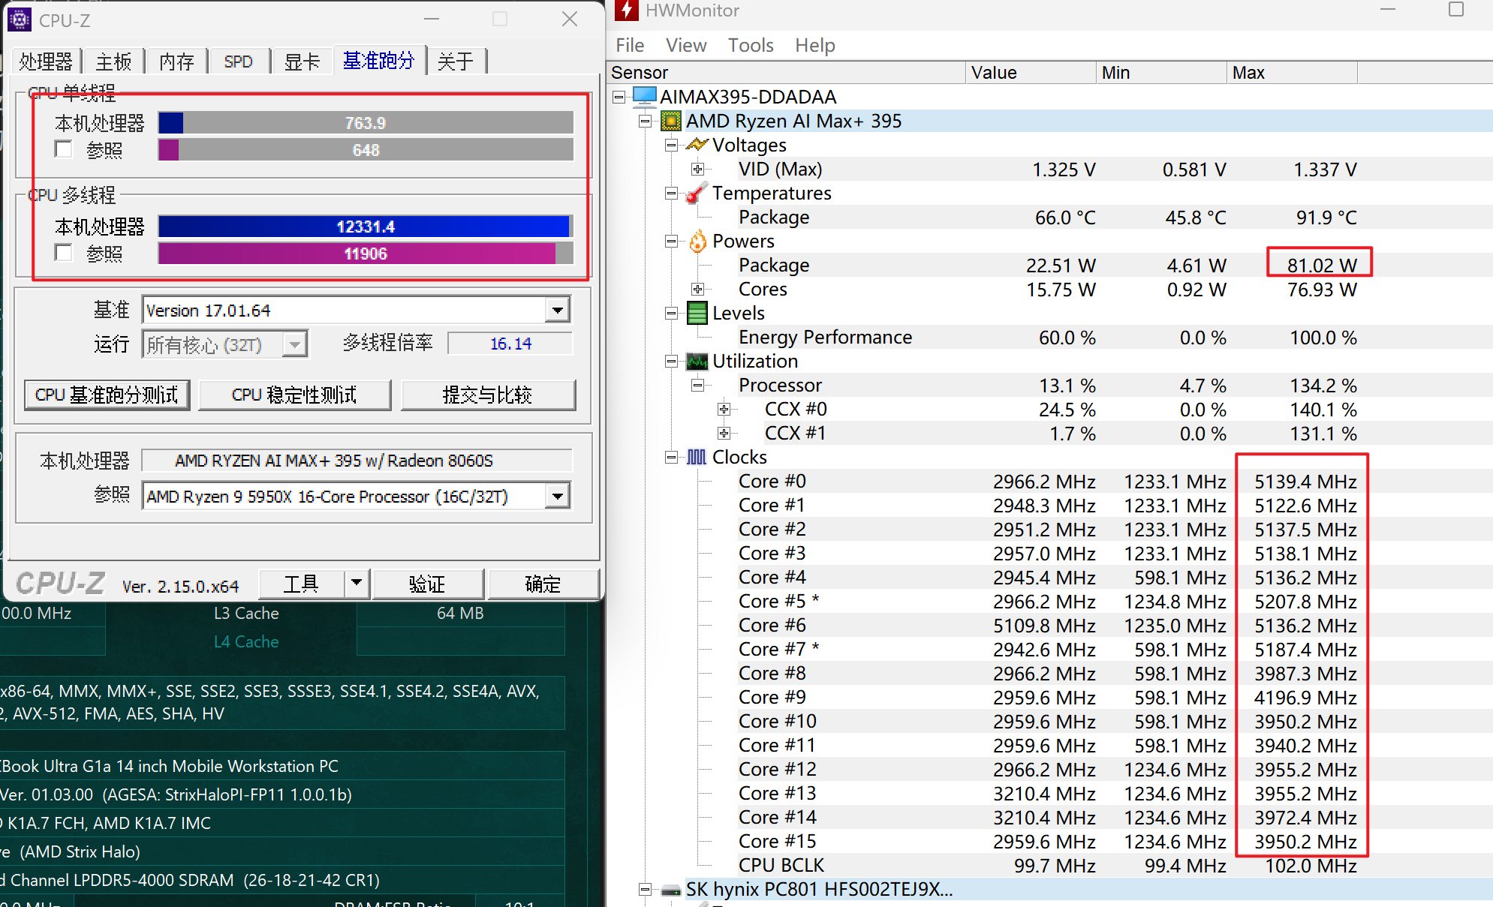This screenshot has height=907, width=1493.
Task: Click the Utilization graph icon
Action: (697, 361)
